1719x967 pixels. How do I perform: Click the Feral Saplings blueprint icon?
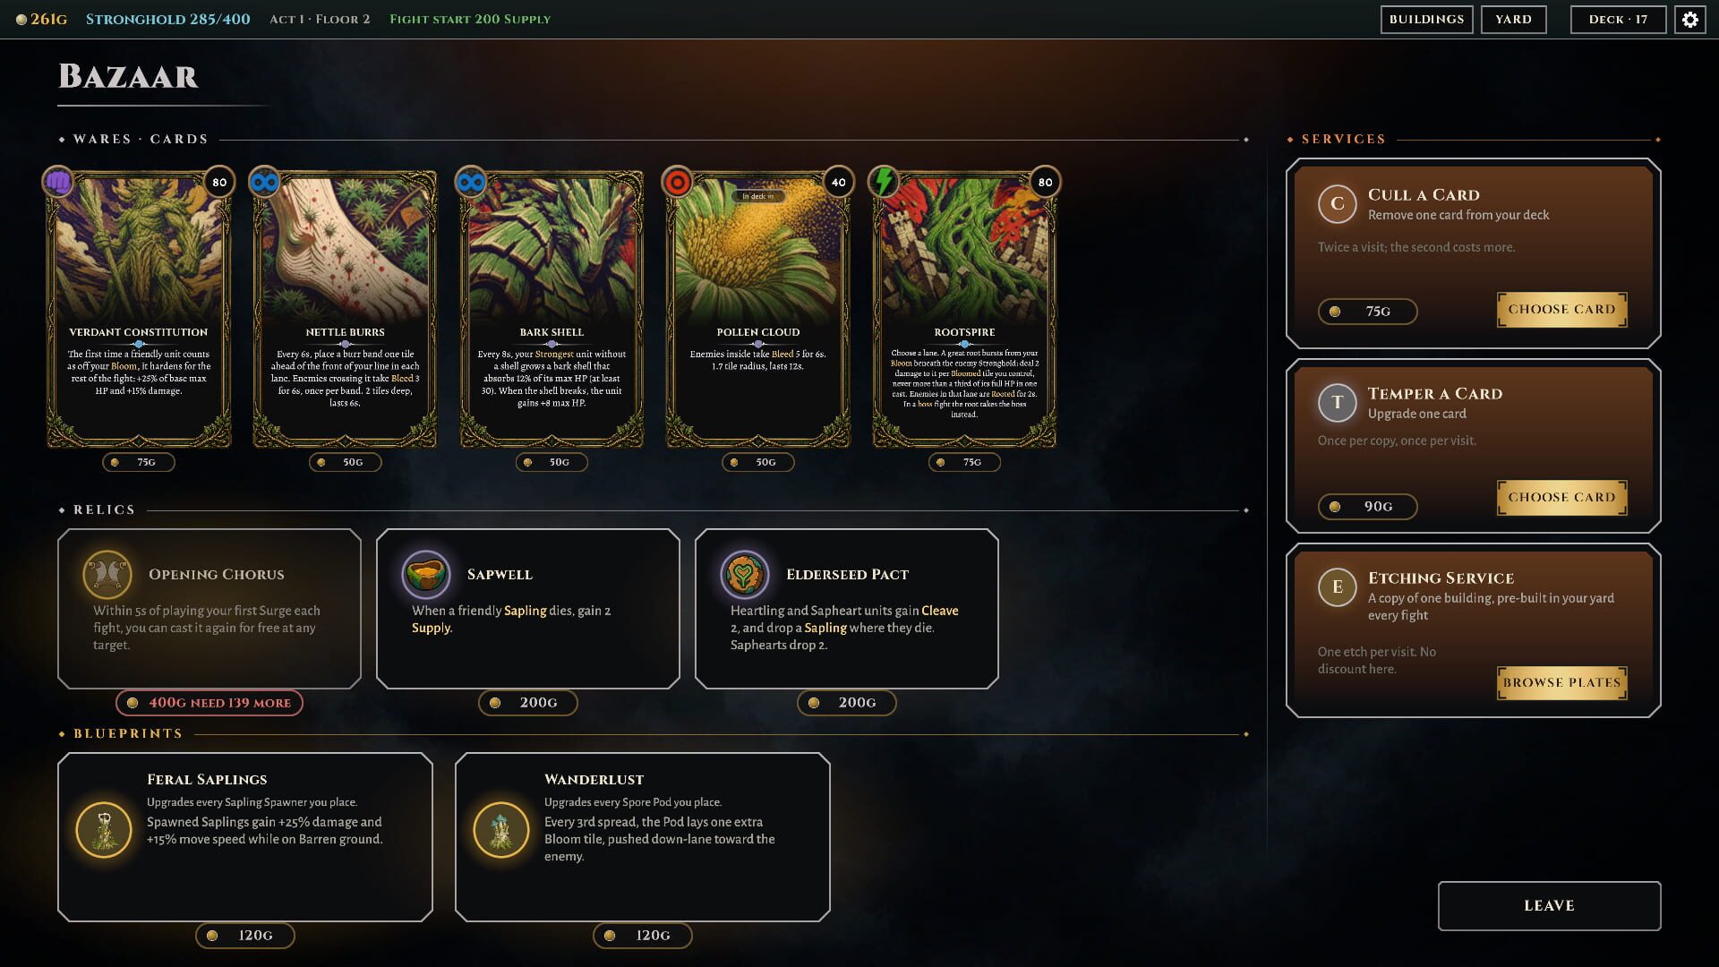coord(104,830)
